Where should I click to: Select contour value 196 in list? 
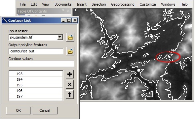point(36,91)
